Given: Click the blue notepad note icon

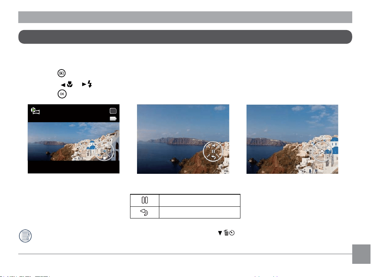Looking at the screenshot, I should pyautogui.click(x=26, y=236).
